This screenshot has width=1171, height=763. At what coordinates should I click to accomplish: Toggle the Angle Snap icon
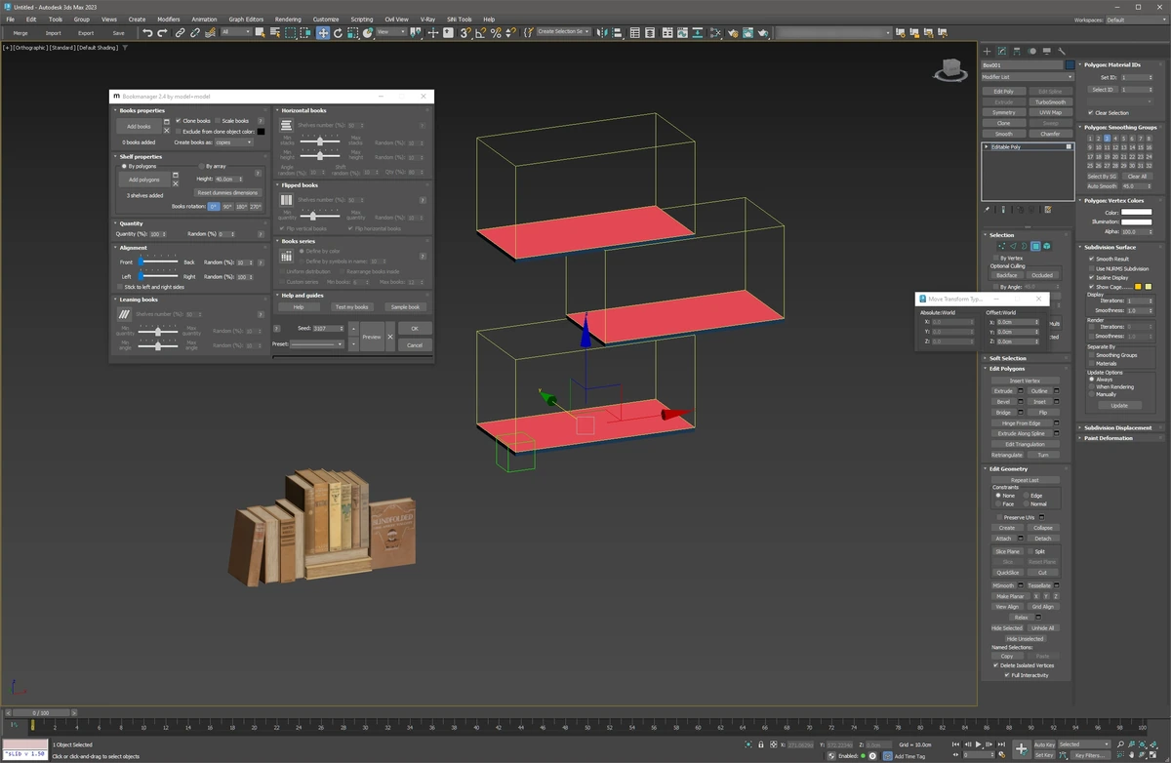(x=480, y=32)
